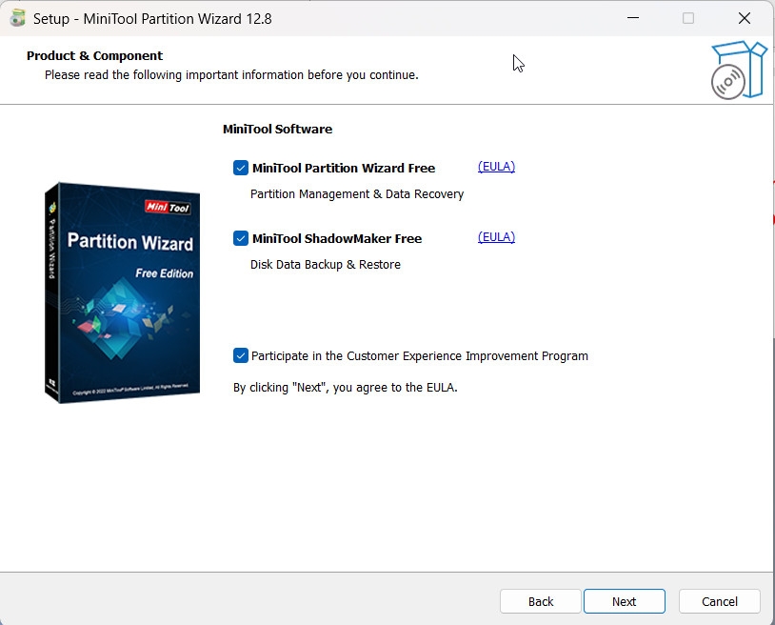
Task: Click the Next button to continue
Action: coord(624,601)
